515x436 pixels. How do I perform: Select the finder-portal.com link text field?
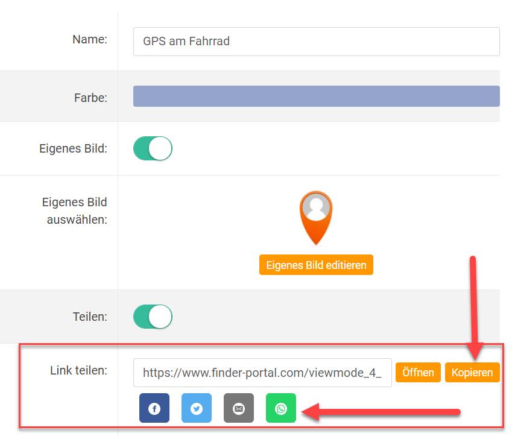tap(262, 373)
